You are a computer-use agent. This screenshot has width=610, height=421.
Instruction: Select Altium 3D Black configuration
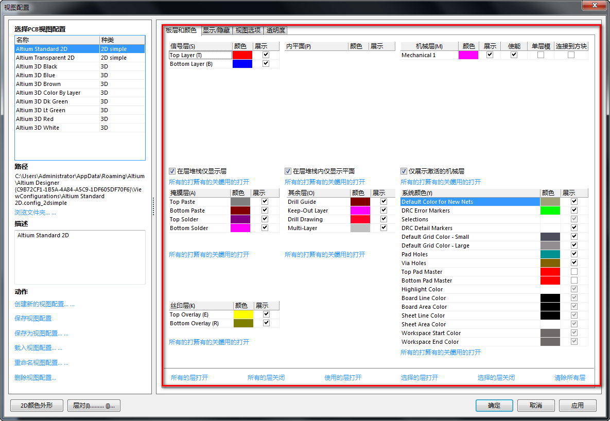click(x=80, y=66)
